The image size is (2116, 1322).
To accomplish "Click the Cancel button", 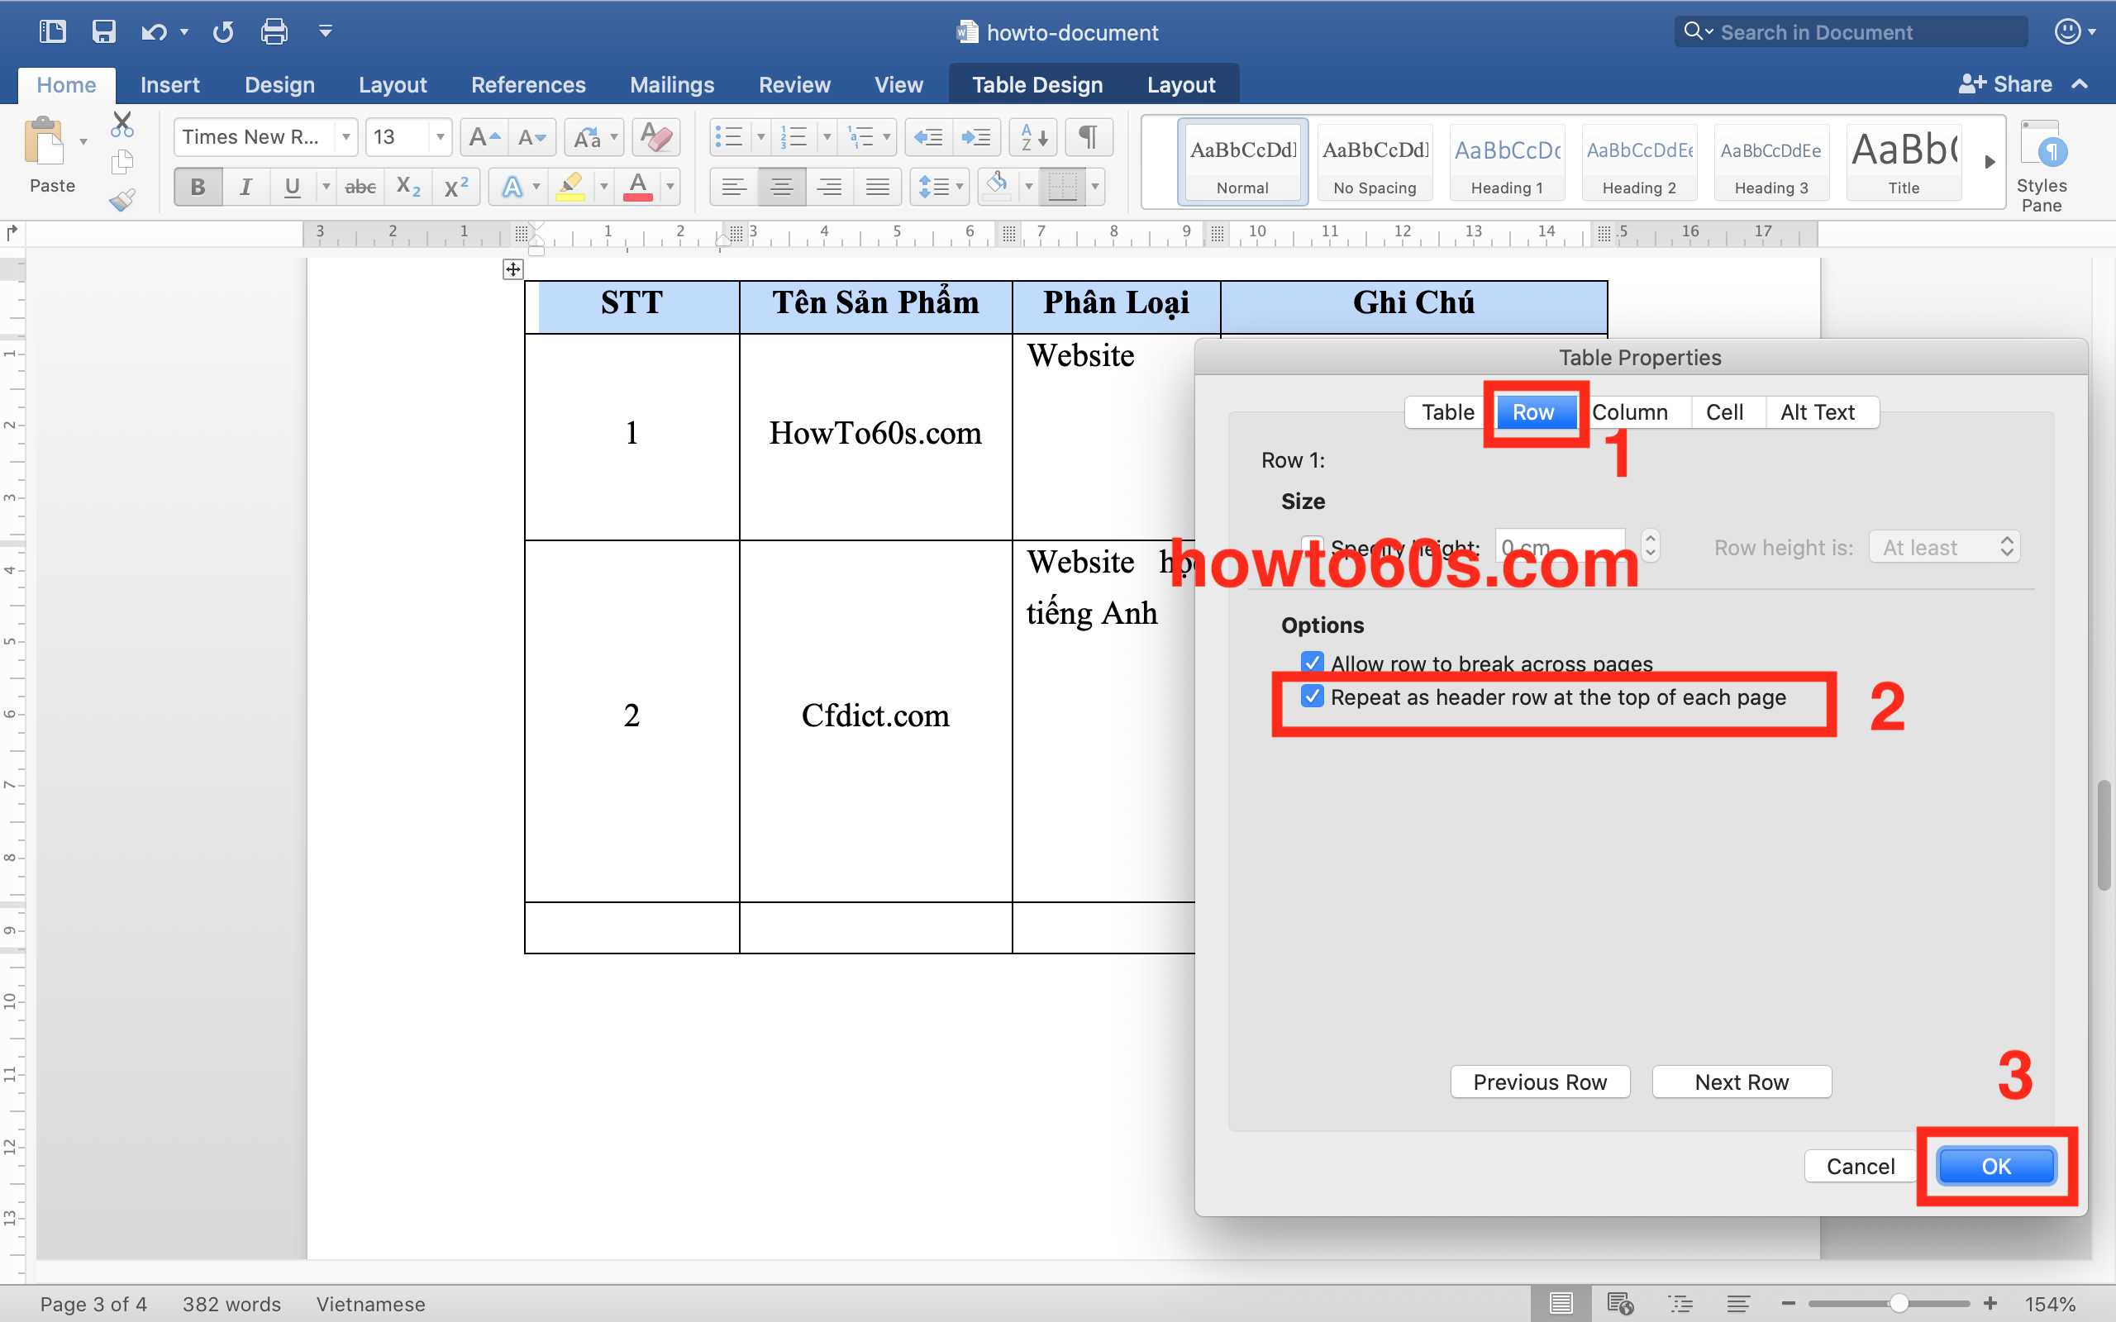I will coord(1861,1167).
